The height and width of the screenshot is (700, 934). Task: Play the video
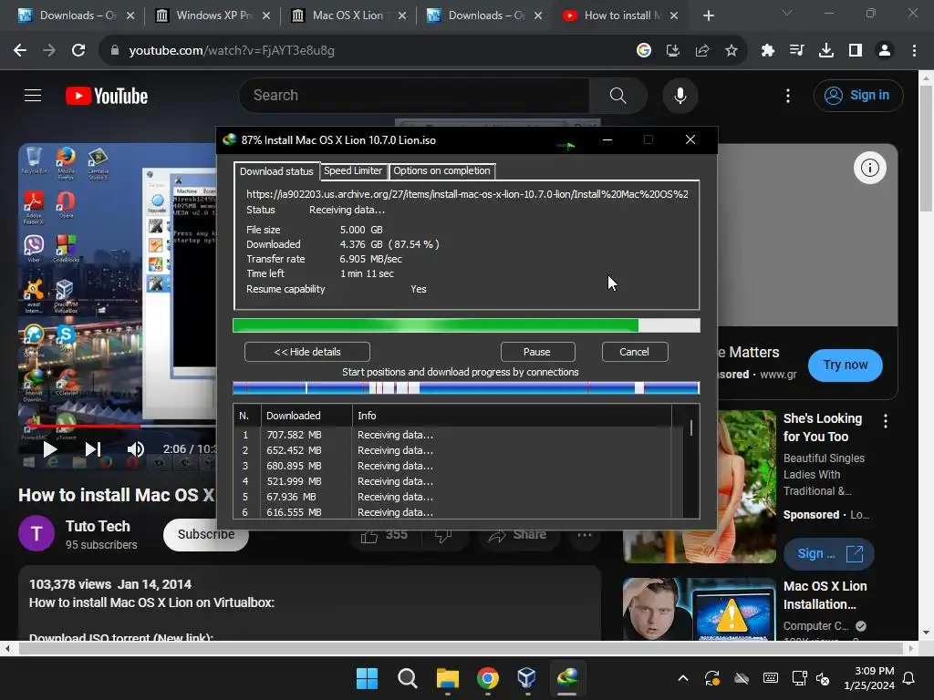[50, 449]
